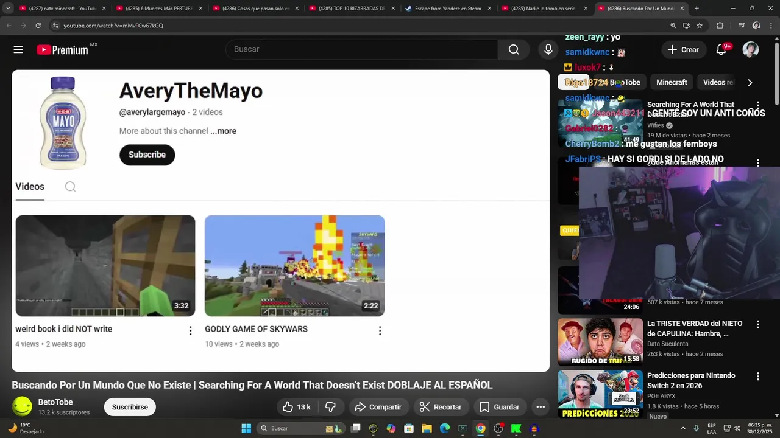Open zoom magnifier icon in address bar

[673, 26]
